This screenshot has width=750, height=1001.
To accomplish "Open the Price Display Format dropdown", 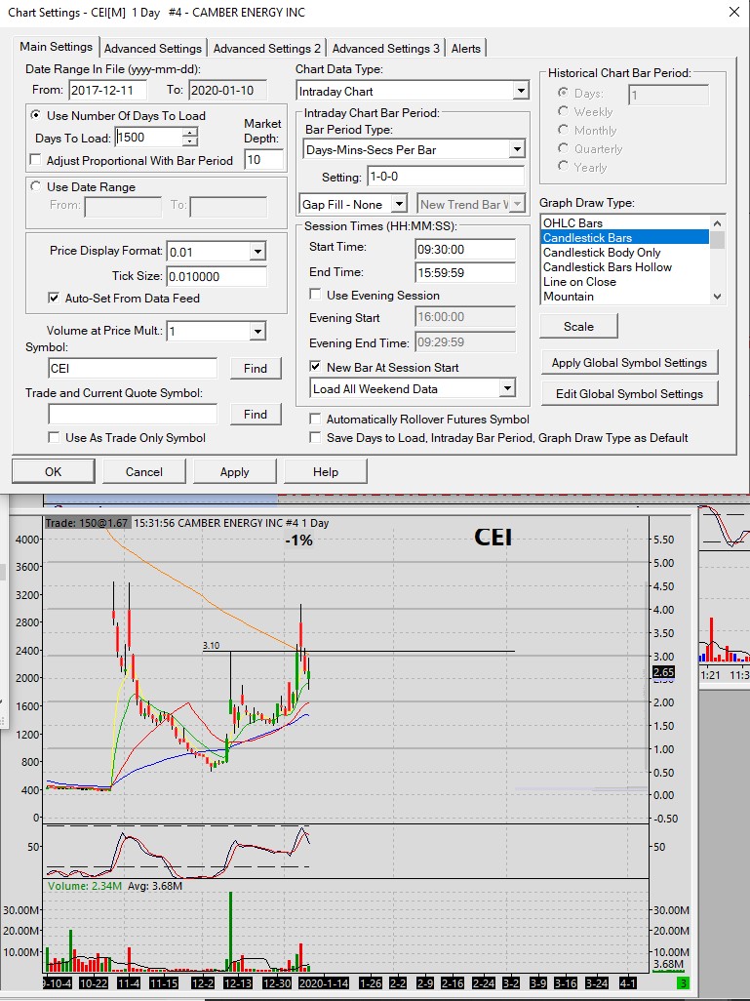I will tap(257, 252).
